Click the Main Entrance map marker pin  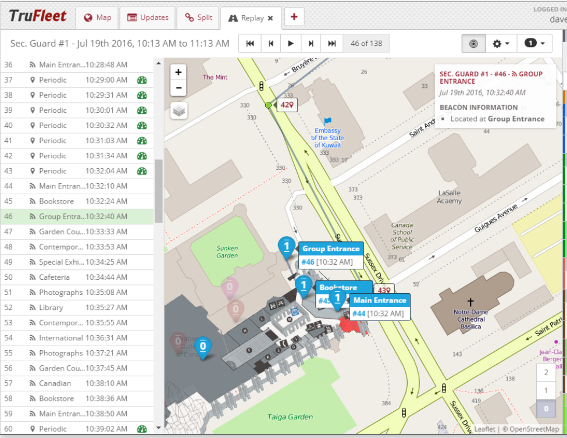click(x=338, y=299)
